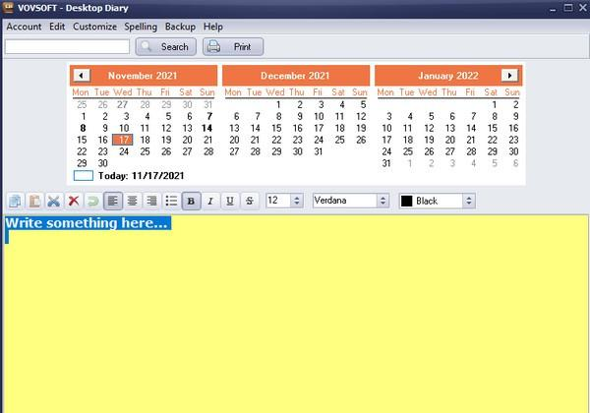Image resolution: width=590 pixels, height=413 pixels.
Task: Select December 31 in calendar
Action: (319, 151)
